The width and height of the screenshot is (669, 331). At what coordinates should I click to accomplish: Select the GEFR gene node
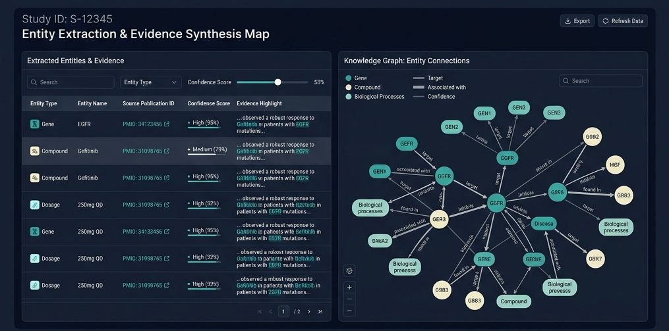[x=407, y=144]
